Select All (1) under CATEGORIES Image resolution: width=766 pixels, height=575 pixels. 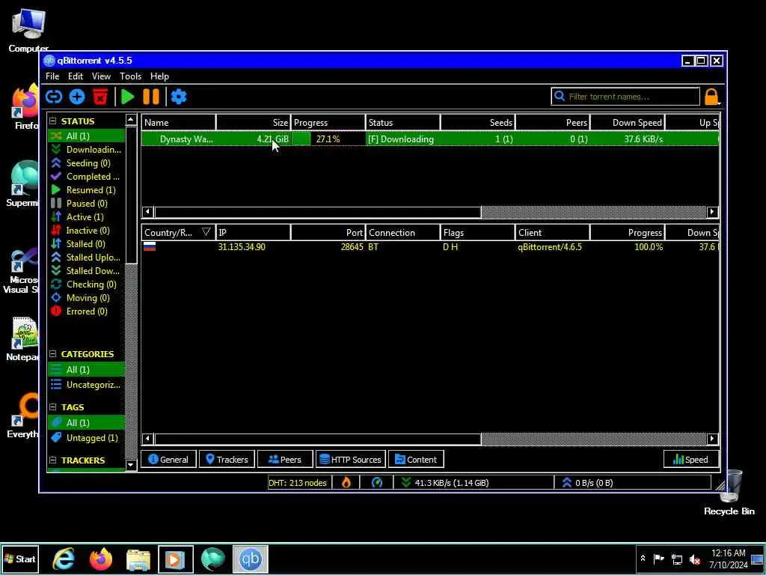[x=86, y=370]
